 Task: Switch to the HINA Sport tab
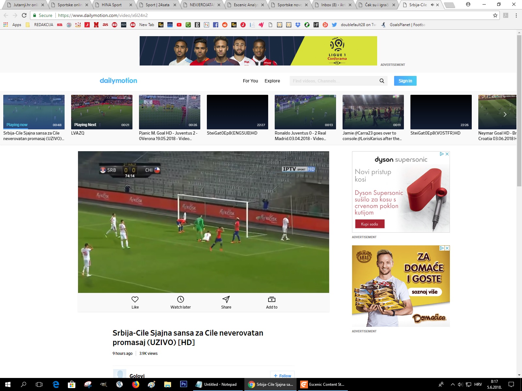pos(112,5)
